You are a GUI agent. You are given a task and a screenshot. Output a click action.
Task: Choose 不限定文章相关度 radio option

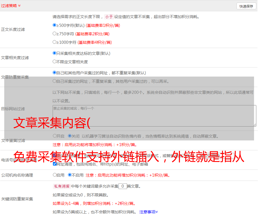point(55,62)
